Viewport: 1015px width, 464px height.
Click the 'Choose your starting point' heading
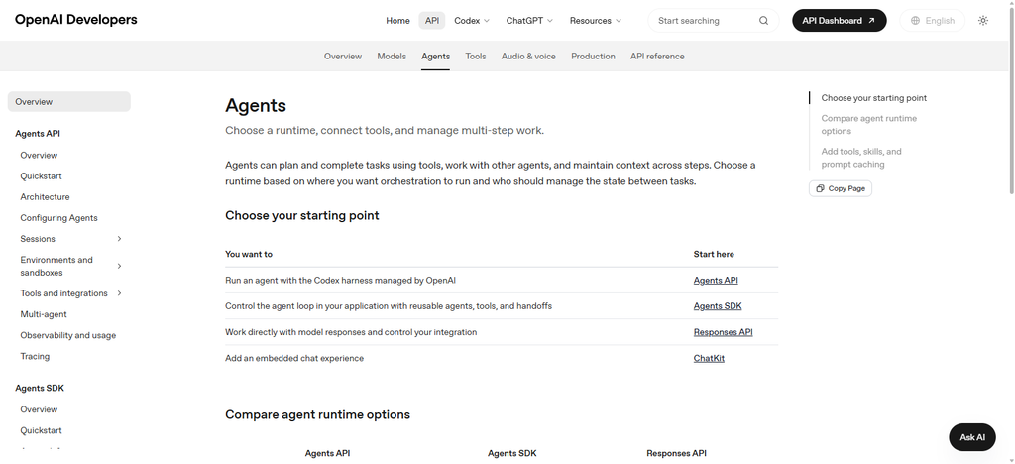pyautogui.click(x=301, y=215)
